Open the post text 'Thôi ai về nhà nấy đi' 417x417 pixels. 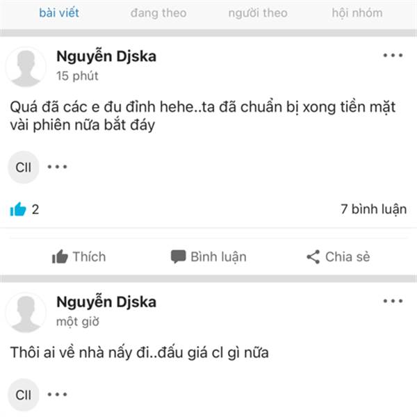83,353
